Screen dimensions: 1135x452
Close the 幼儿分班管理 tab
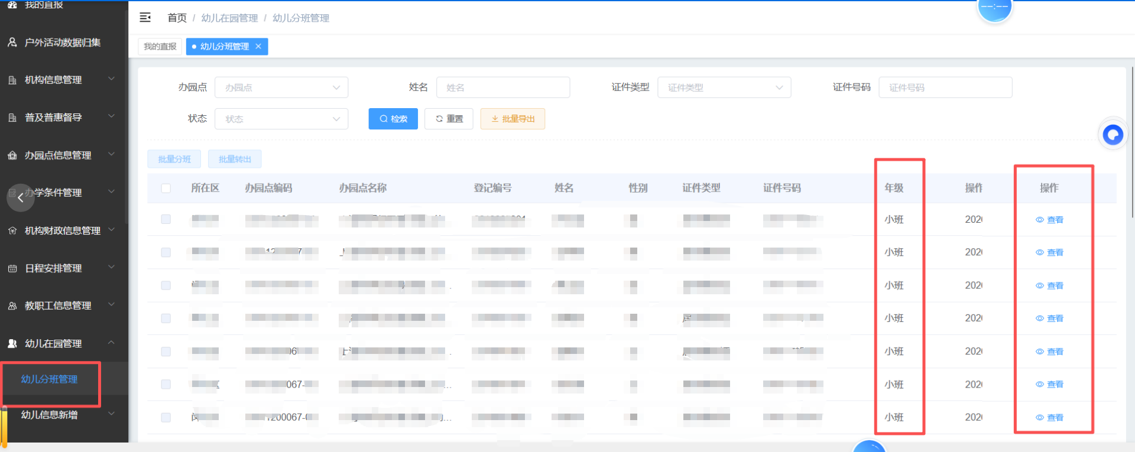tap(258, 46)
